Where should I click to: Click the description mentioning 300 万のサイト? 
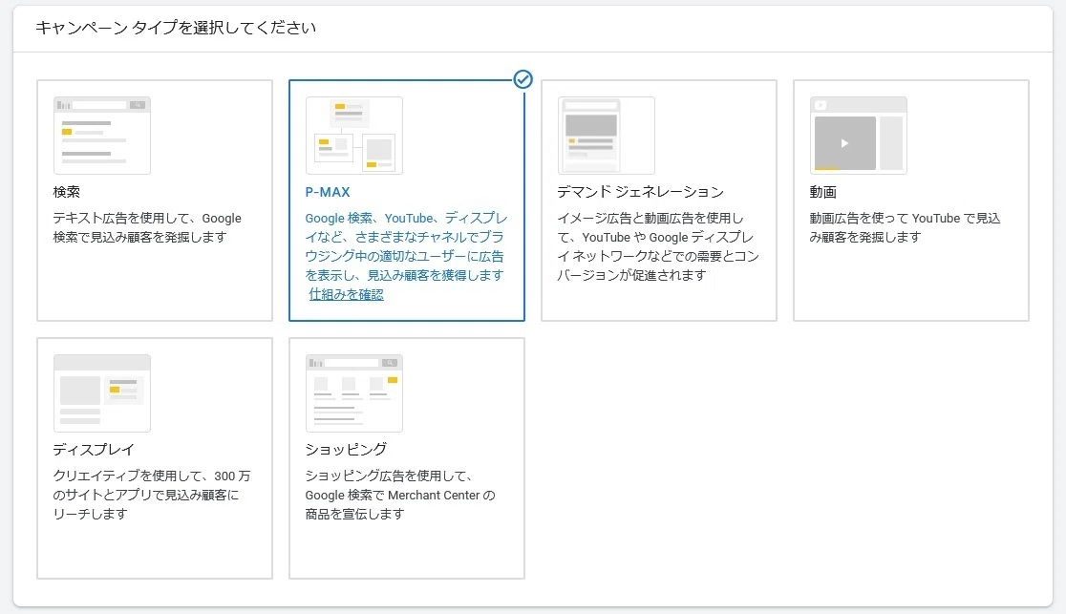coord(152,495)
